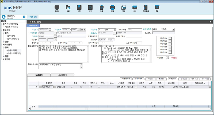
Task: Open the 작업구분 진행 dropdown
Action: 115,29
